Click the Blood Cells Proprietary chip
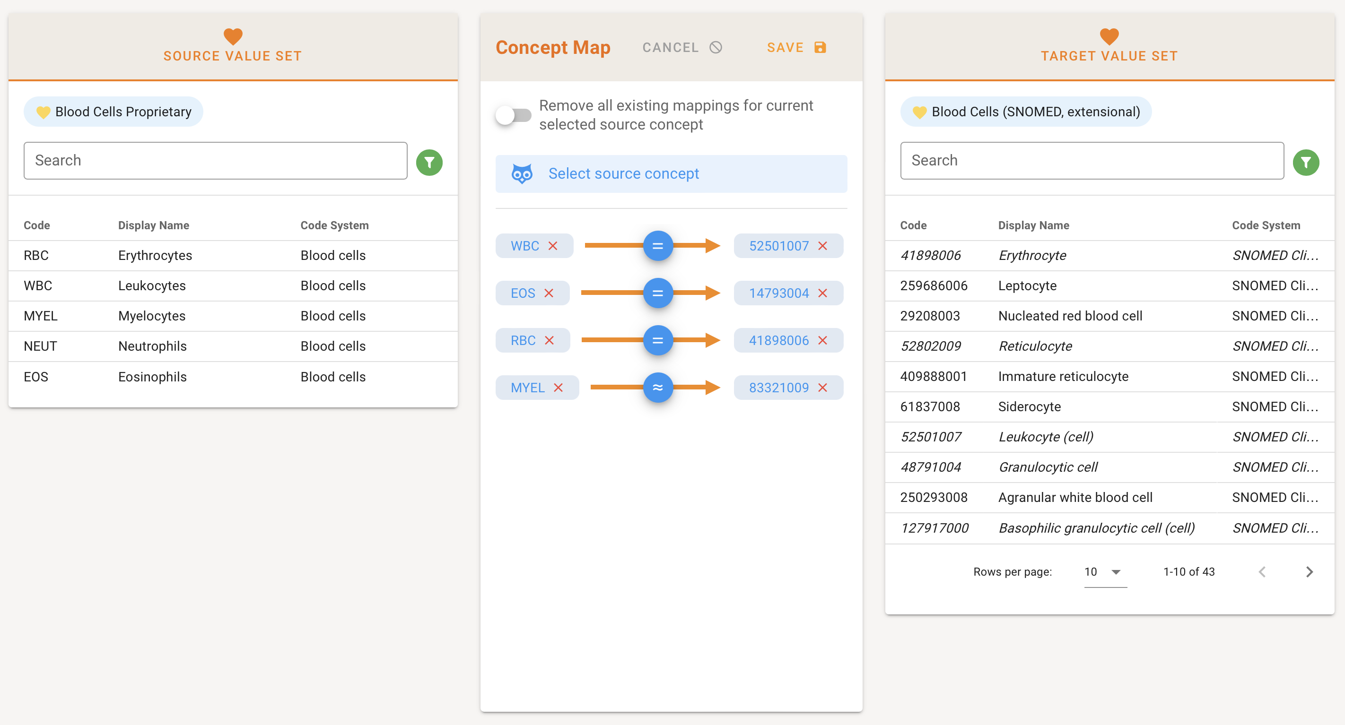Screen dimensions: 1345x725 [x=114, y=112]
